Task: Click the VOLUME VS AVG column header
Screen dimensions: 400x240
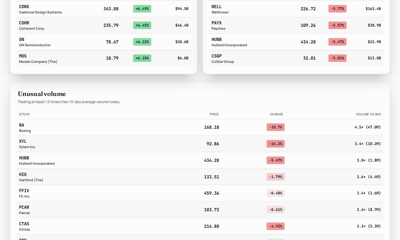Action: tap(368, 114)
